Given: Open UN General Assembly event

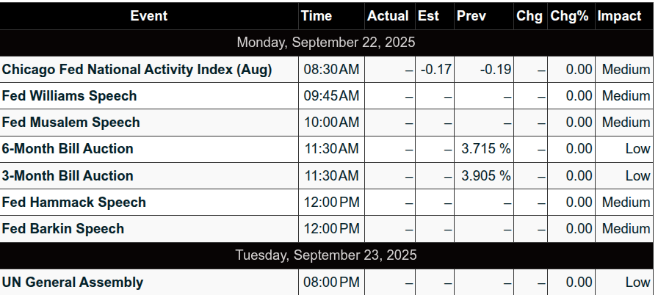Looking at the screenshot, I should tap(73, 283).
